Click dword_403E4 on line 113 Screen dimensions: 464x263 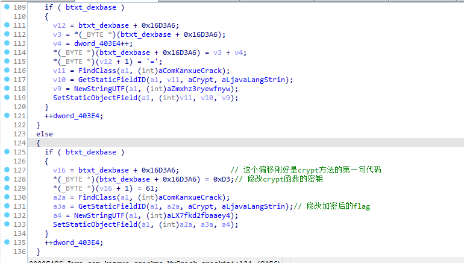point(98,43)
